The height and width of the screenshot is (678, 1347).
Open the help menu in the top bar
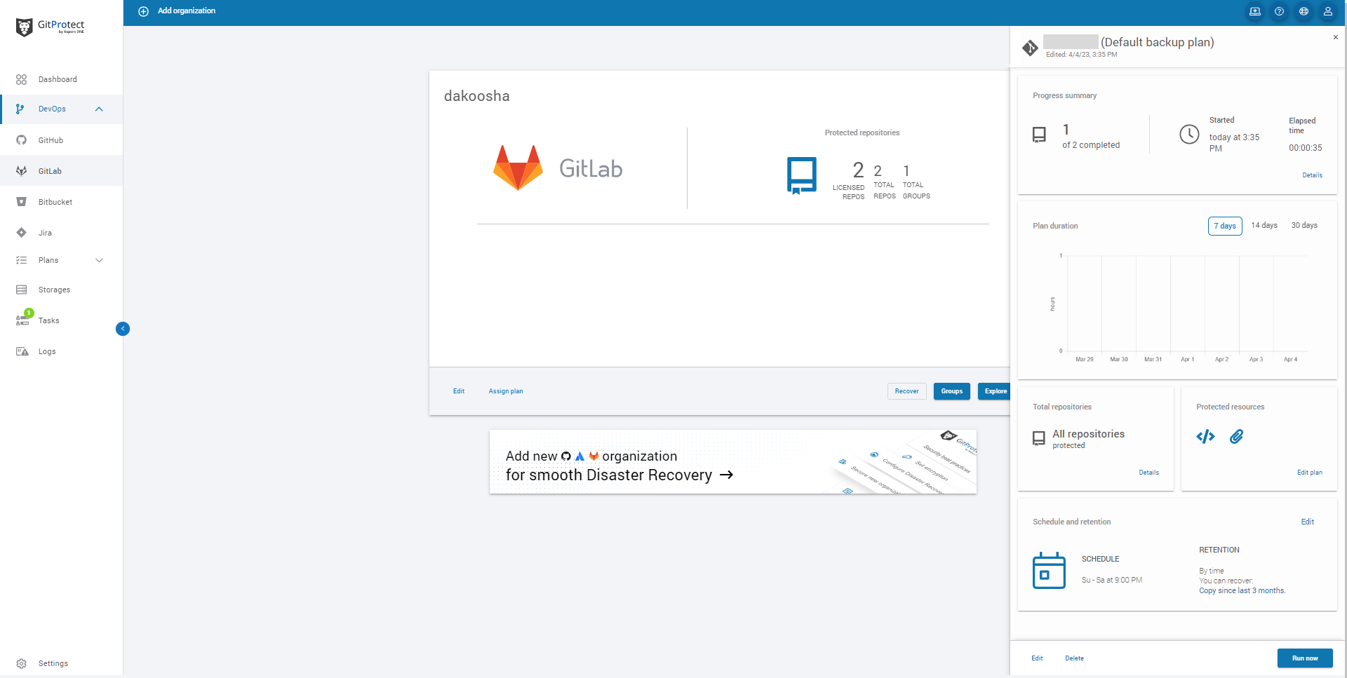pos(1279,11)
